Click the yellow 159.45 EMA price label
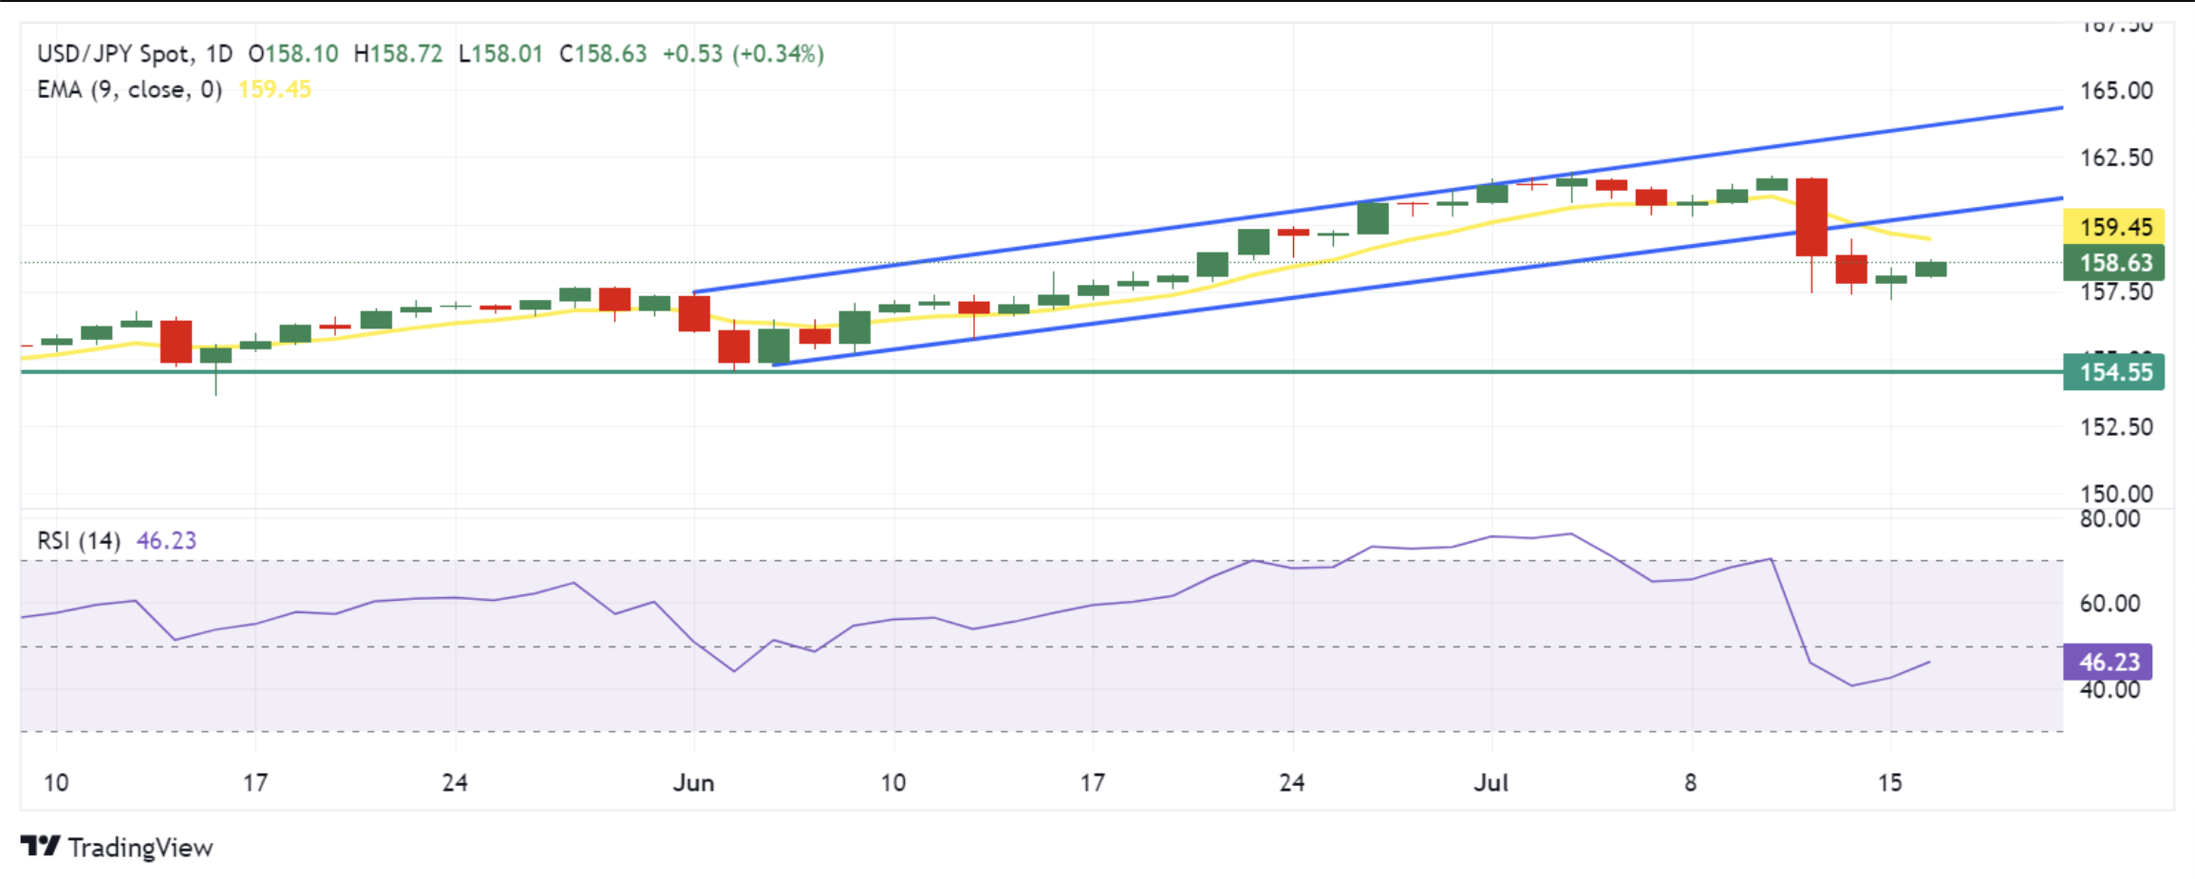The image size is (2195, 879). (2115, 227)
